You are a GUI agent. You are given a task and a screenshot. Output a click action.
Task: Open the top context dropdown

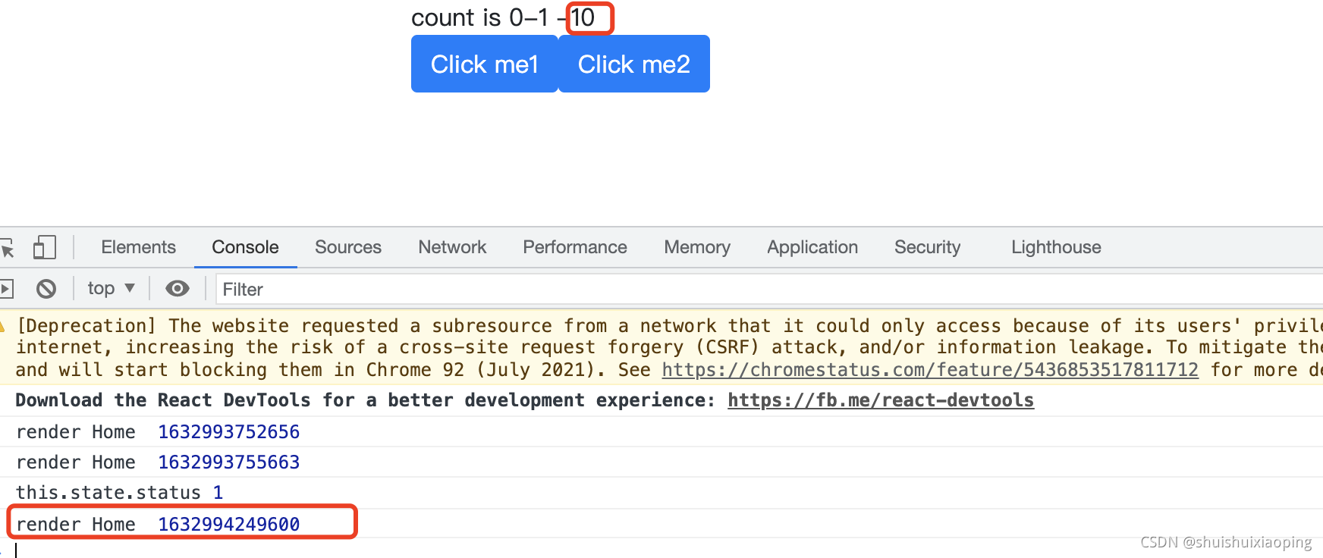click(111, 288)
